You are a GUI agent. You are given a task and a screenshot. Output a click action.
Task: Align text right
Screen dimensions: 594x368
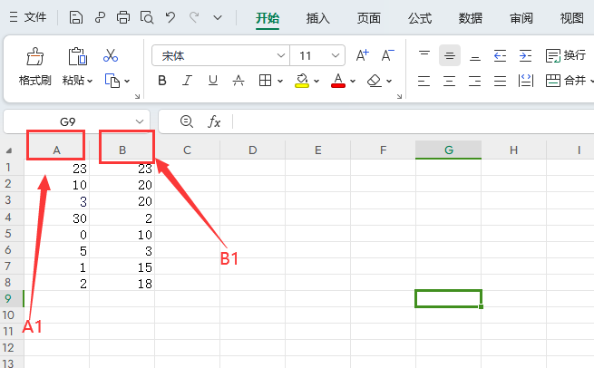474,81
